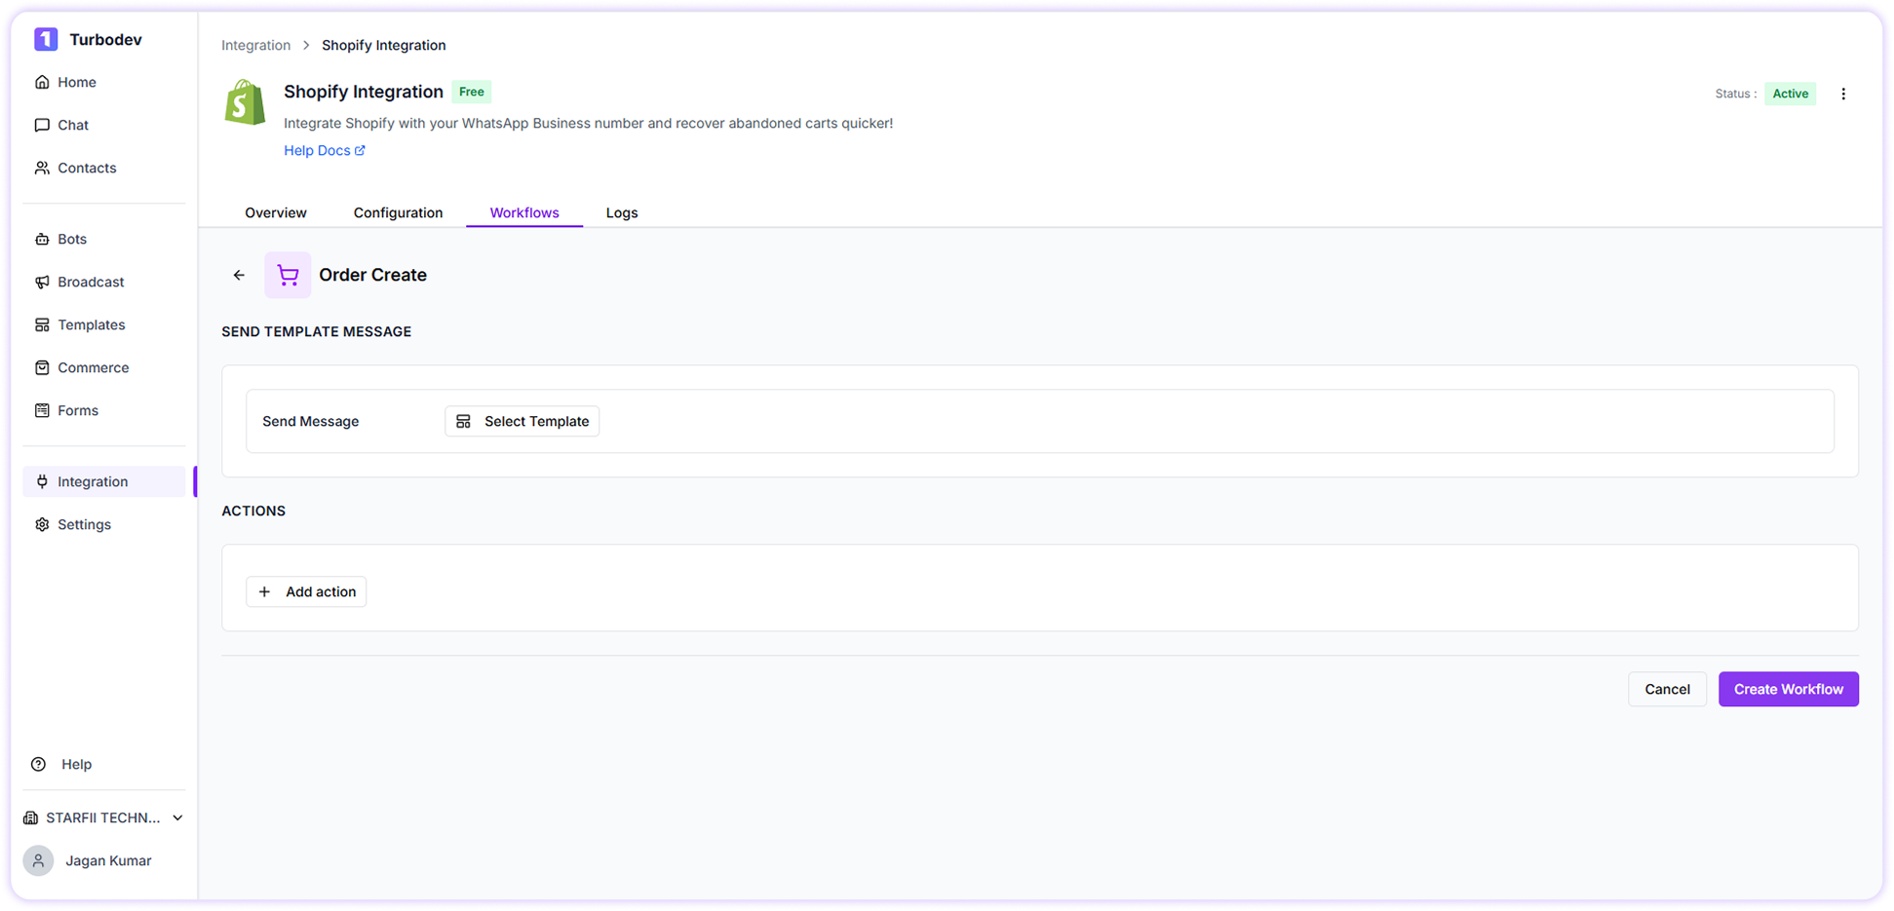
Task: Open the three-dot options menu
Action: click(x=1843, y=94)
